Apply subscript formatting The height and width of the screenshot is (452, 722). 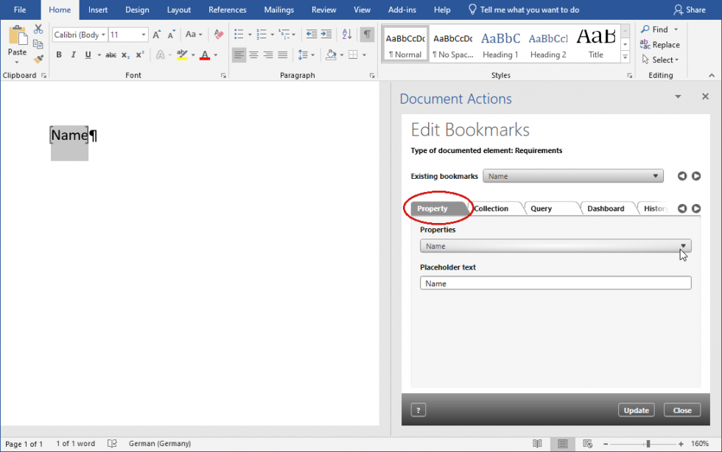124,54
